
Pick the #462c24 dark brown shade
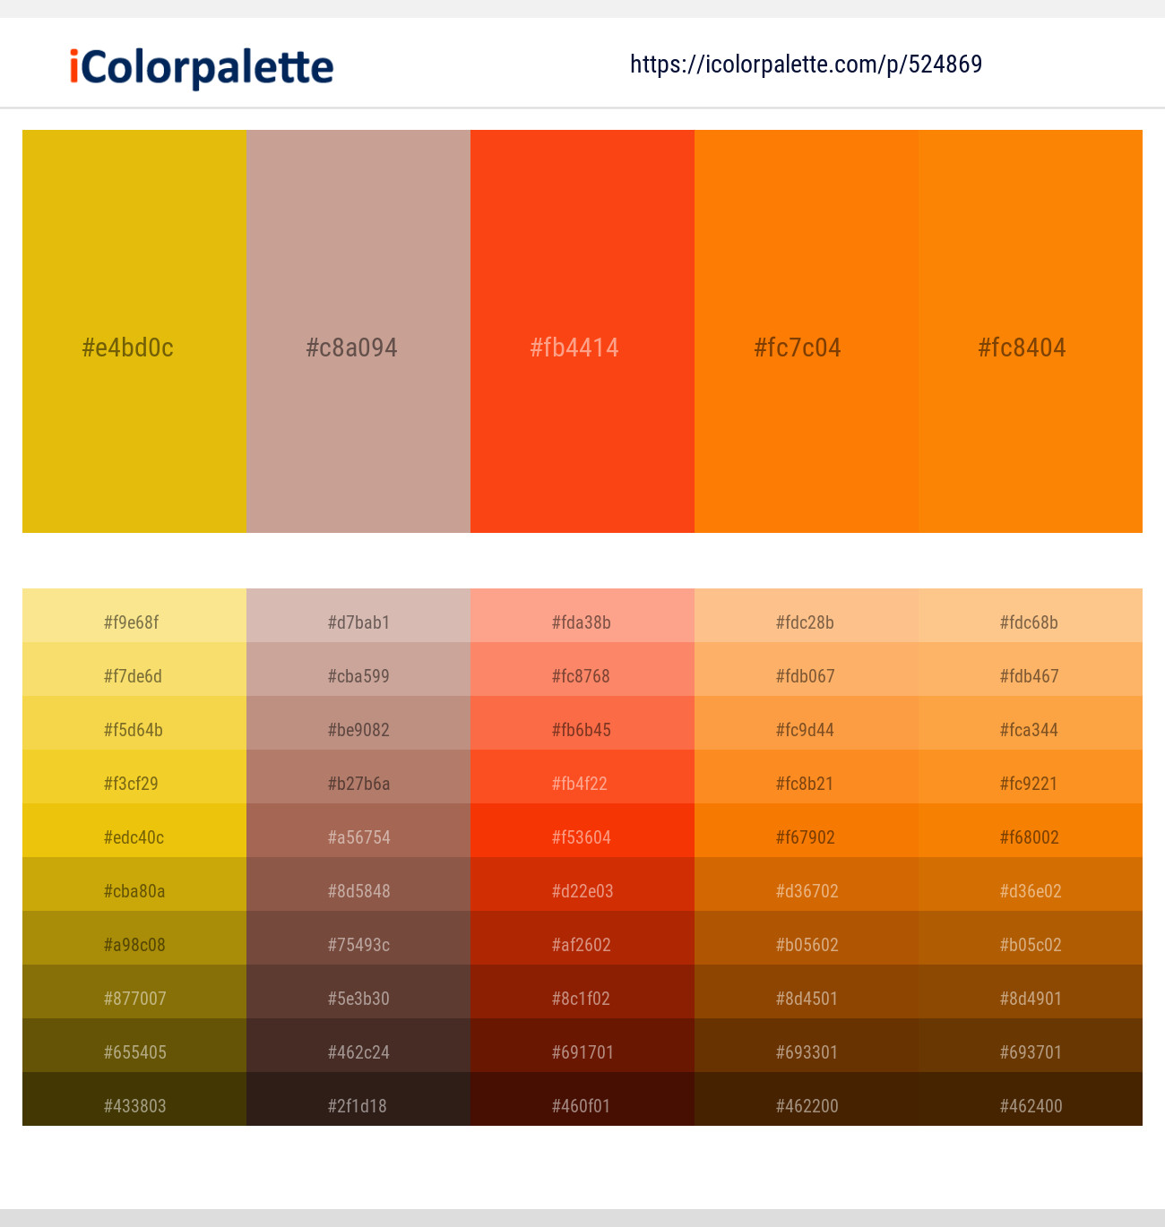point(358,1045)
